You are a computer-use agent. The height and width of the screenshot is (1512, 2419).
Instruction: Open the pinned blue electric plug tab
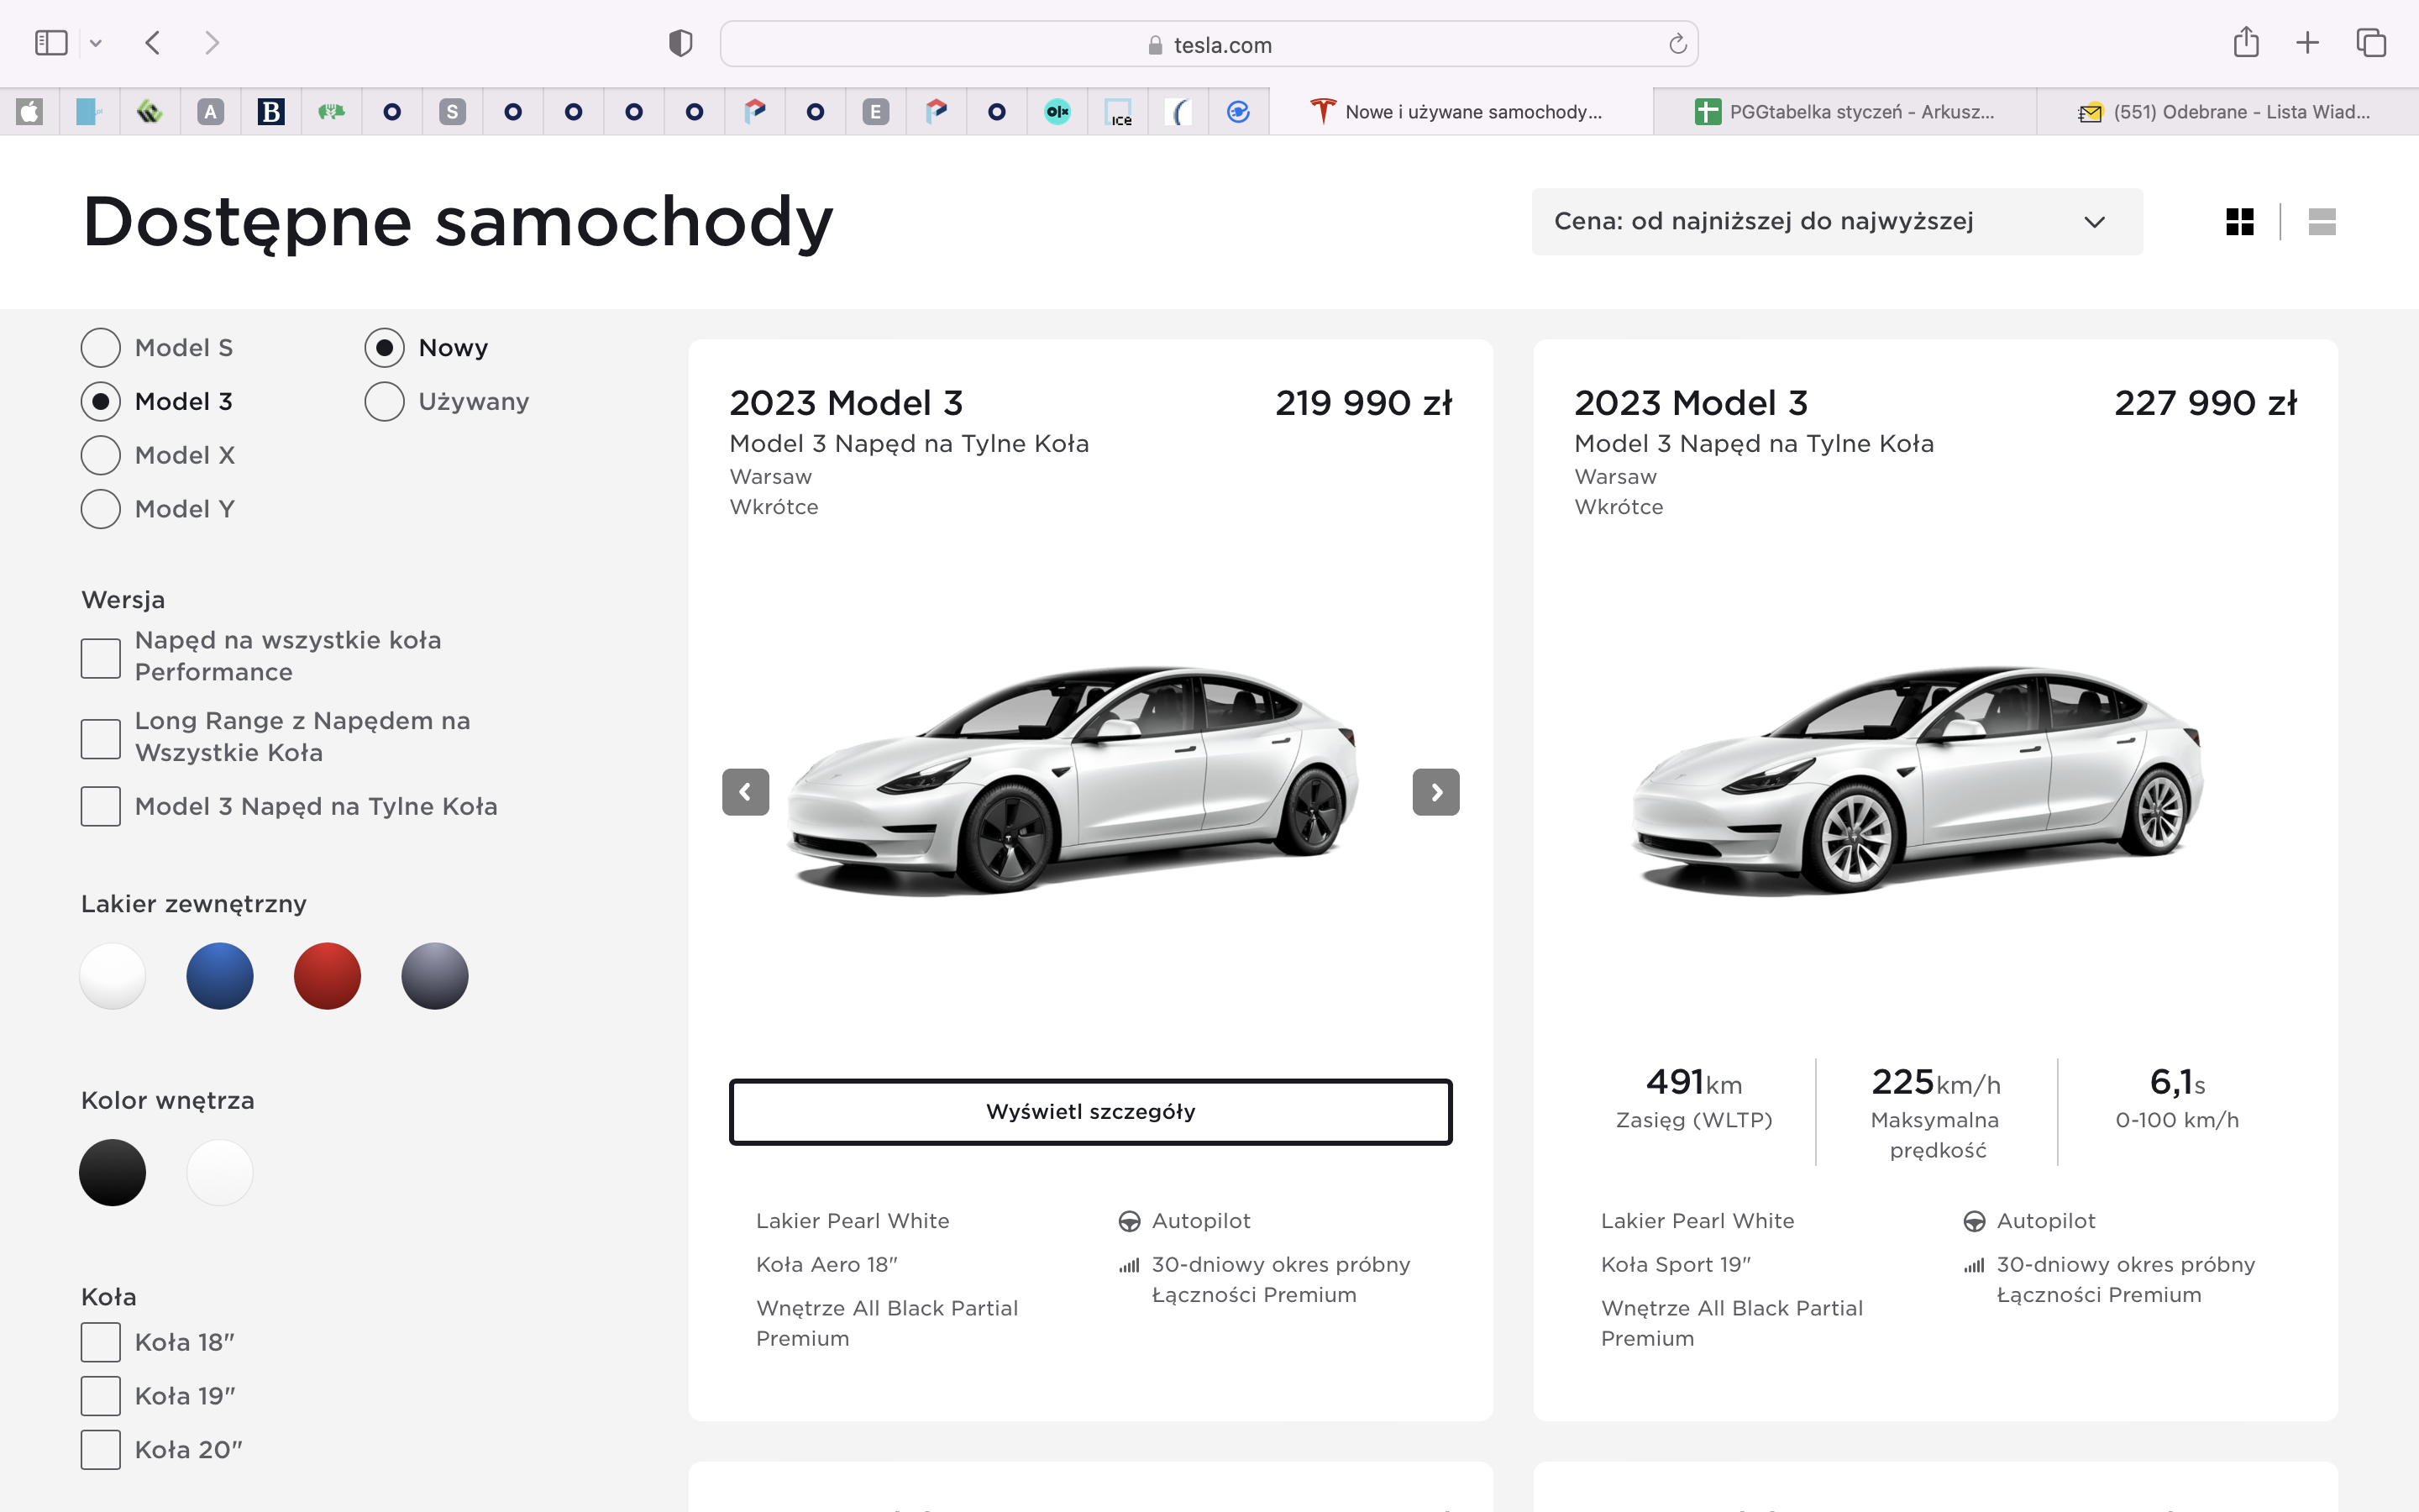click(1239, 111)
